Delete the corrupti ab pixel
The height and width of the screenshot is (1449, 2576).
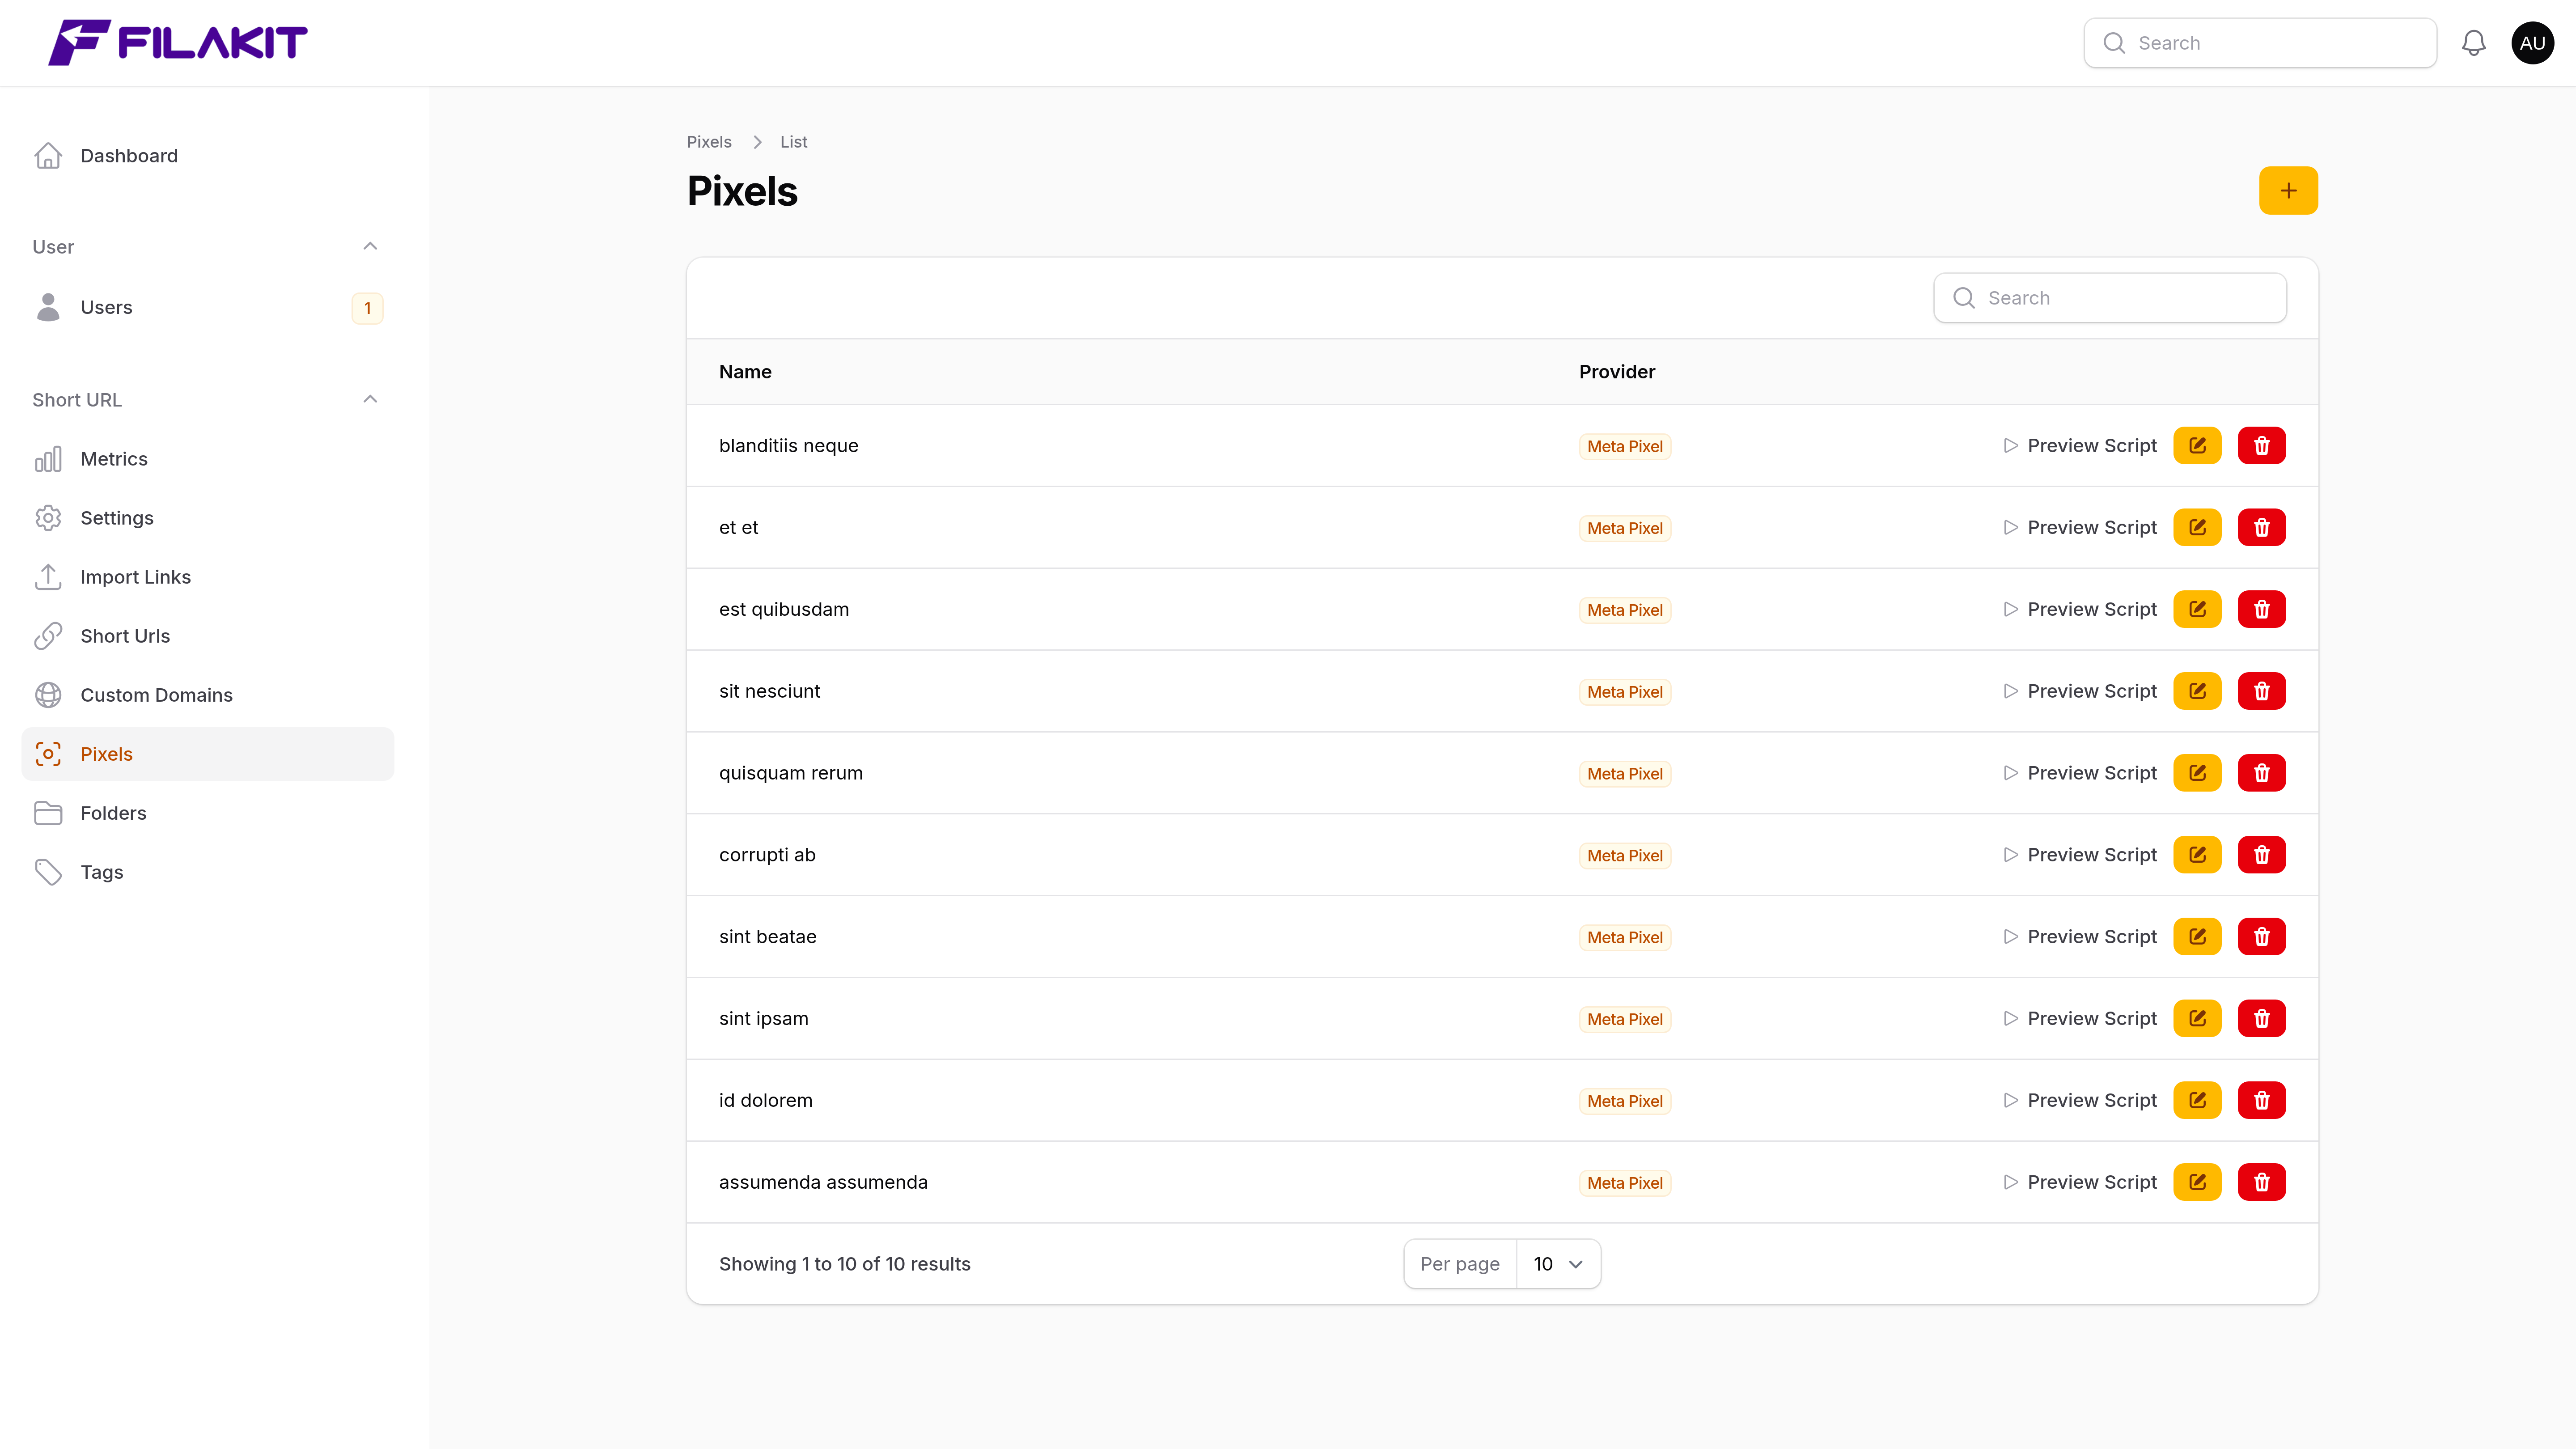[2261, 855]
